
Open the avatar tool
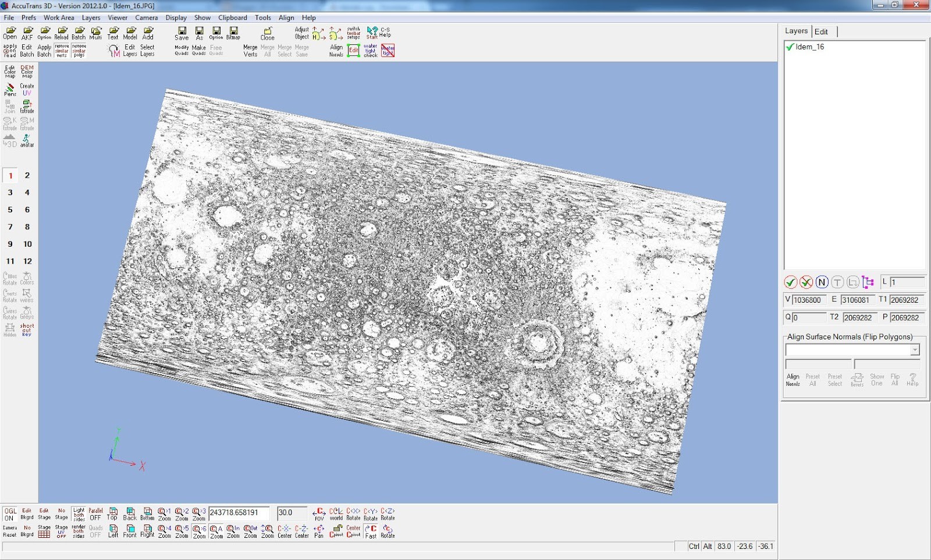click(x=27, y=141)
